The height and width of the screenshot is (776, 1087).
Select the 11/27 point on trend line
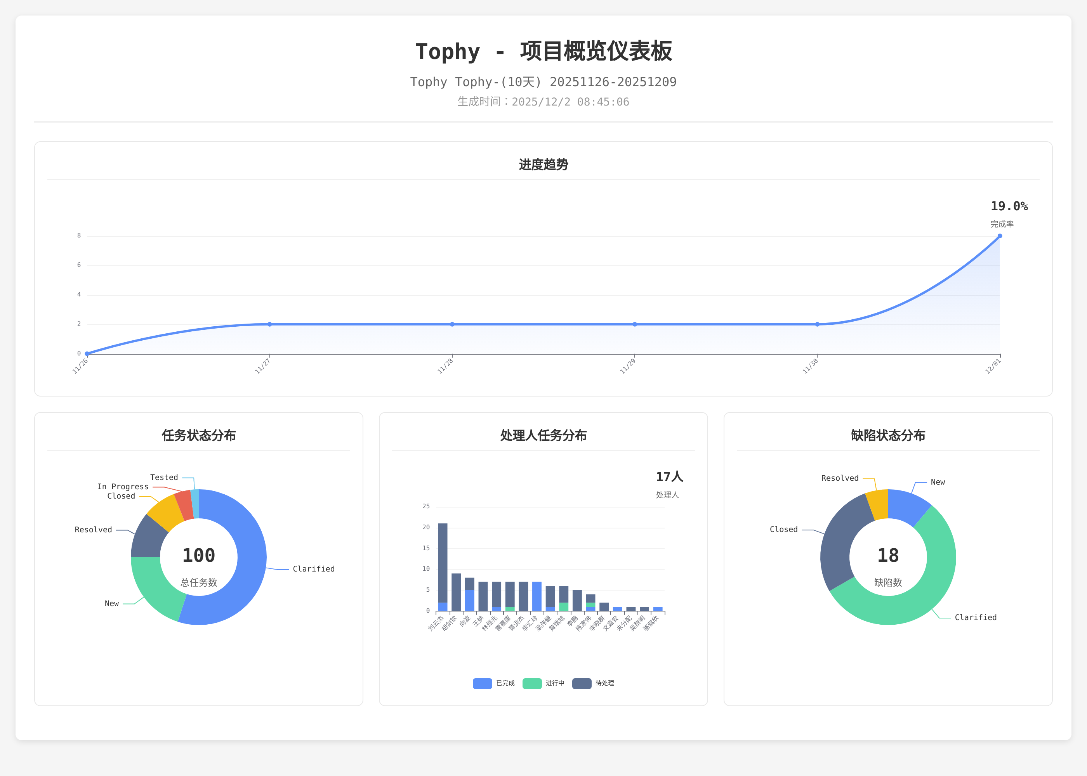[269, 324]
